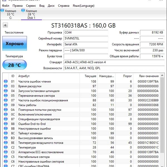Image resolution: width=167 pixels, height=167 pixels.
Task: Click status icon for Частота ошибок позиционирования
Action: (6, 100)
